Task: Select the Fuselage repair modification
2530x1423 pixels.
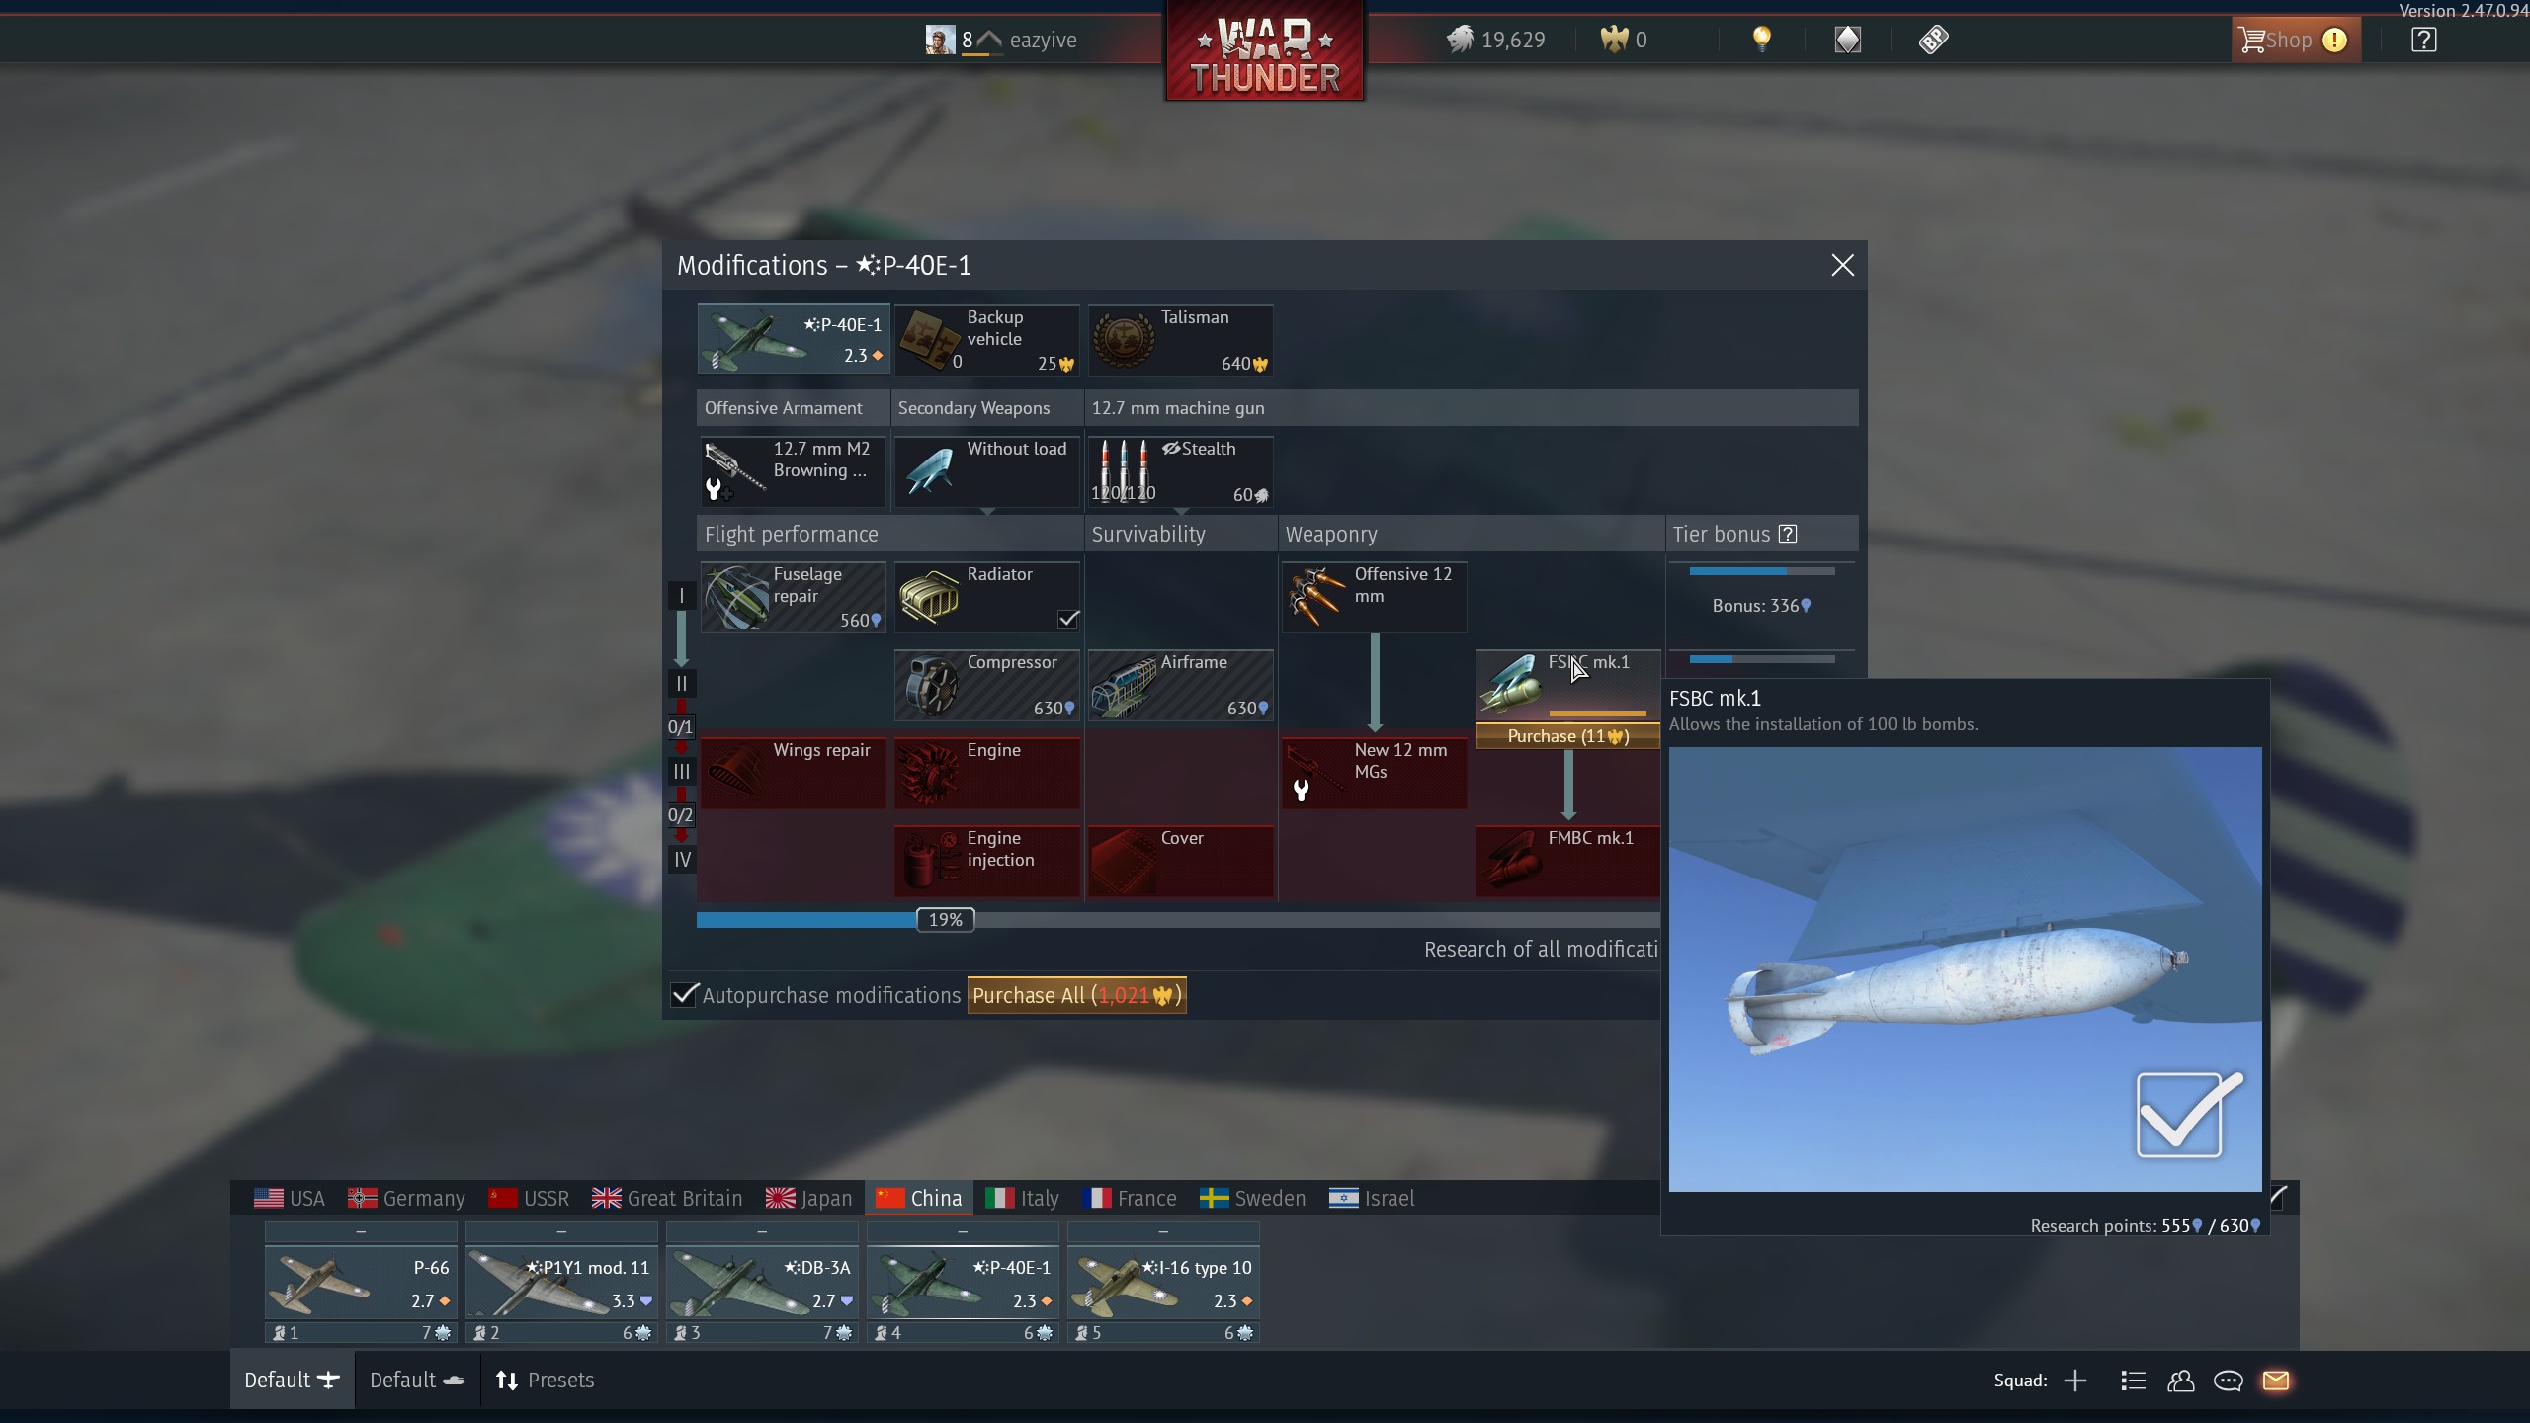Action: [x=794, y=597]
